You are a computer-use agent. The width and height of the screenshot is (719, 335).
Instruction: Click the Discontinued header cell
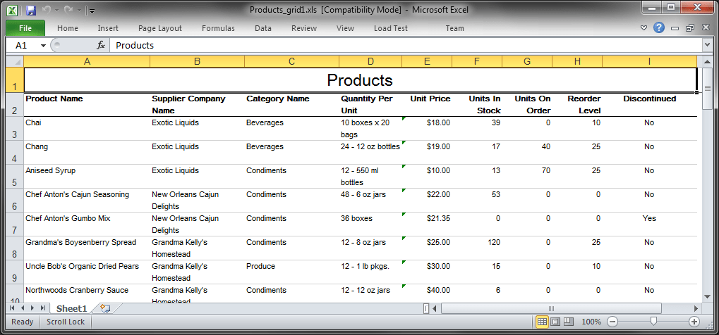[649, 104]
